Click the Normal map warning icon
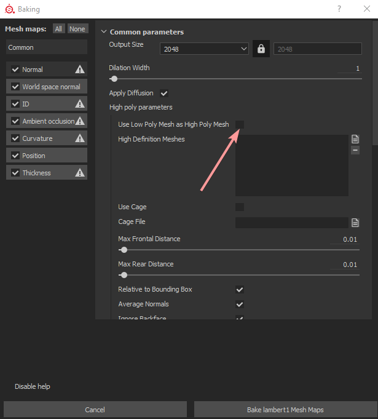This screenshot has height=419, width=378. tap(80, 70)
